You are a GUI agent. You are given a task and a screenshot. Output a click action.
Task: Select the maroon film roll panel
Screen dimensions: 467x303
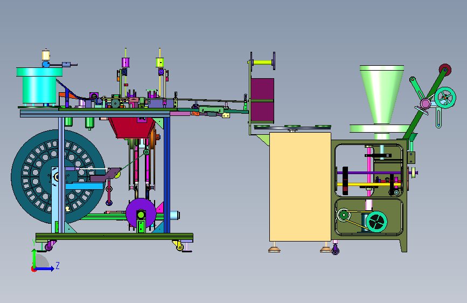pos(262,101)
